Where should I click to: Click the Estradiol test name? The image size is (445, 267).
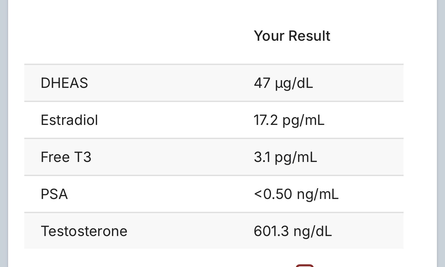tap(69, 120)
